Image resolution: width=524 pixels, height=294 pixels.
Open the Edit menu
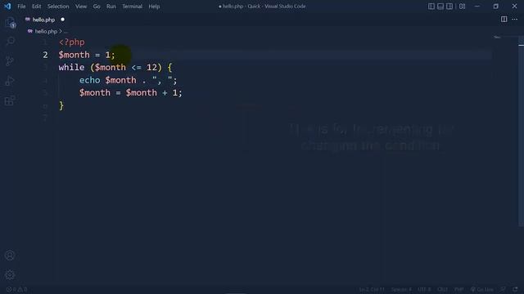coord(36,7)
